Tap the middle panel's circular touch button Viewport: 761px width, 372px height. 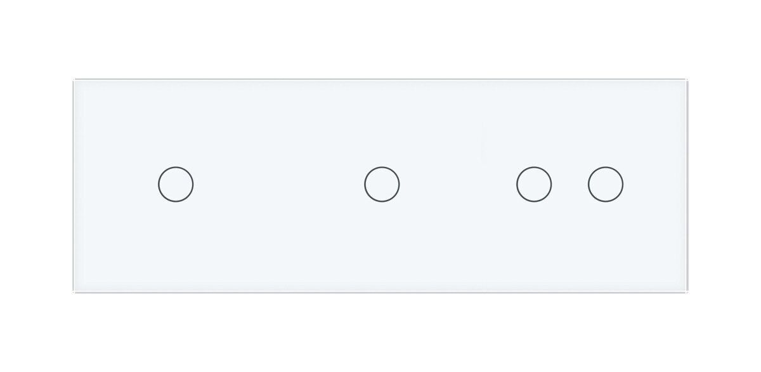382,185
